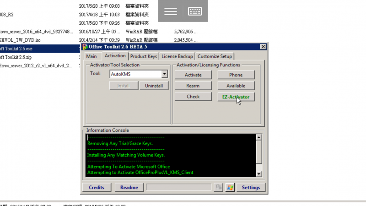This screenshot has width=366, height=206.
Task: Click the OfficeProPlusVL_KMS_Client console line
Action: coord(140,173)
